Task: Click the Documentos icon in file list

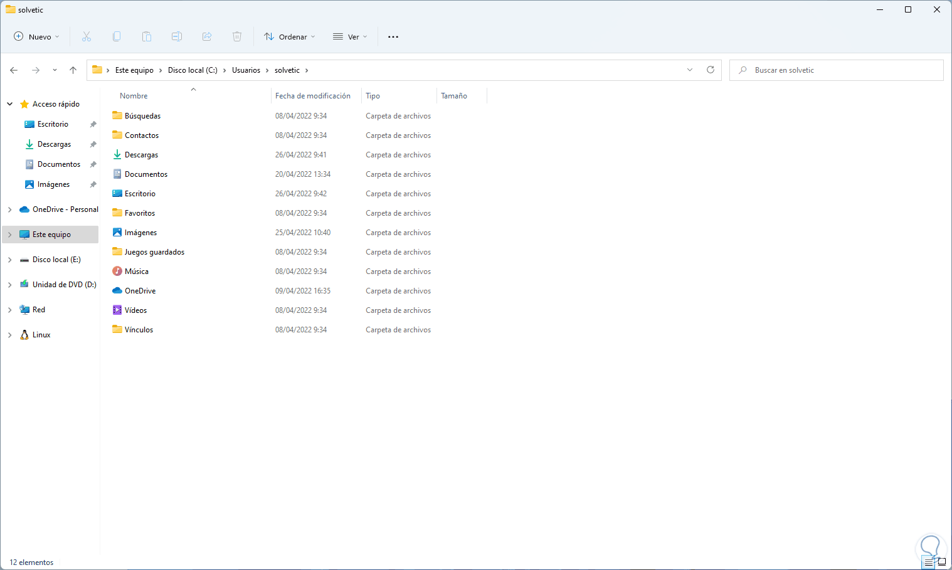Action: tap(117, 174)
